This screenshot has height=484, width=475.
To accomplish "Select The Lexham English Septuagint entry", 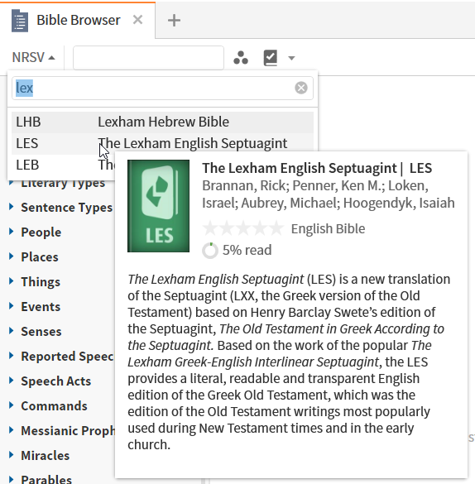I will 162,143.
